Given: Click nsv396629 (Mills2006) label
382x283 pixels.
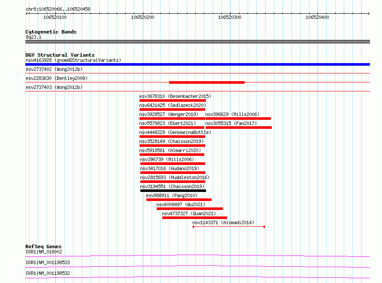Looking at the screenshot, I should point(232,114).
